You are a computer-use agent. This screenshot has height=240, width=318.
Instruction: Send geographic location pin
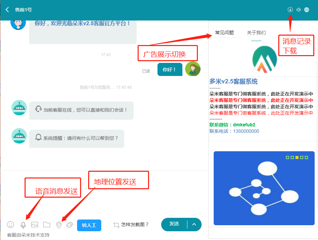(59, 225)
